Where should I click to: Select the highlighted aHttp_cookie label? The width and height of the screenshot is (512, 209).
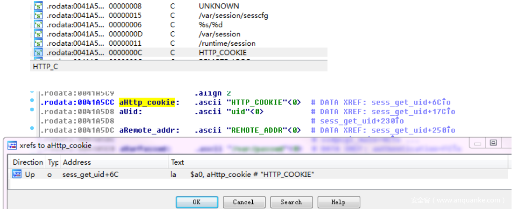pos(147,102)
